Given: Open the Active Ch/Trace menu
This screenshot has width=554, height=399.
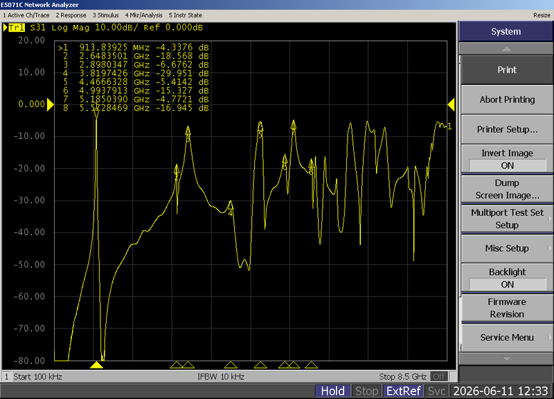Looking at the screenshot, I should coord(26,15).
